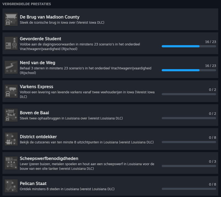221x197 pixels.
Task: Click the Scheepswerfbenodigdheden achievement icon
Action: pyautogui.click(x=11, y=163)
